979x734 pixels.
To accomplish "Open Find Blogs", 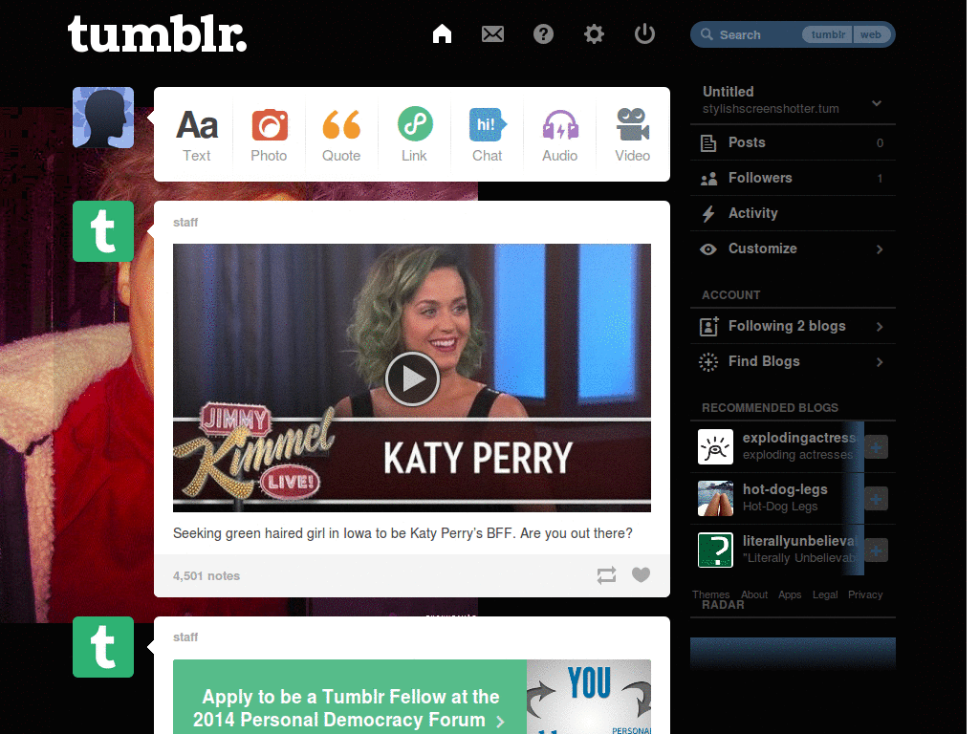I will click(793, 361).
